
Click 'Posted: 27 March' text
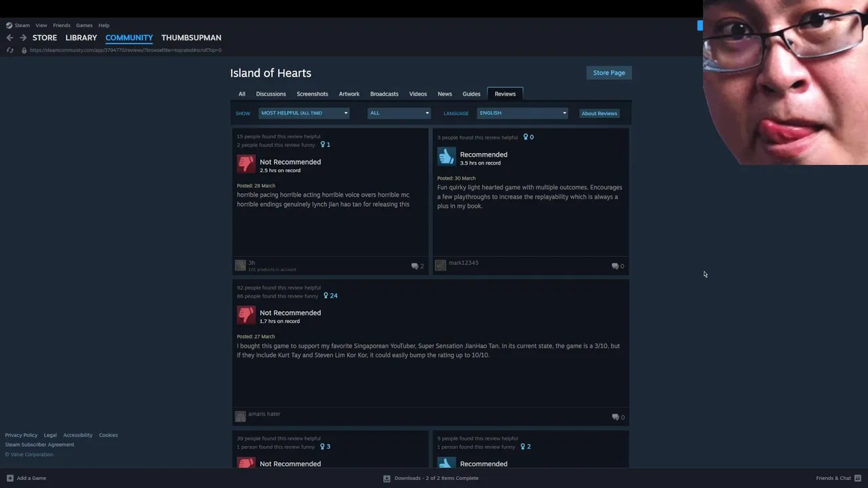click(x=256, y=336)
